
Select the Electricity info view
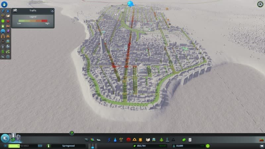tap(3, 11)
